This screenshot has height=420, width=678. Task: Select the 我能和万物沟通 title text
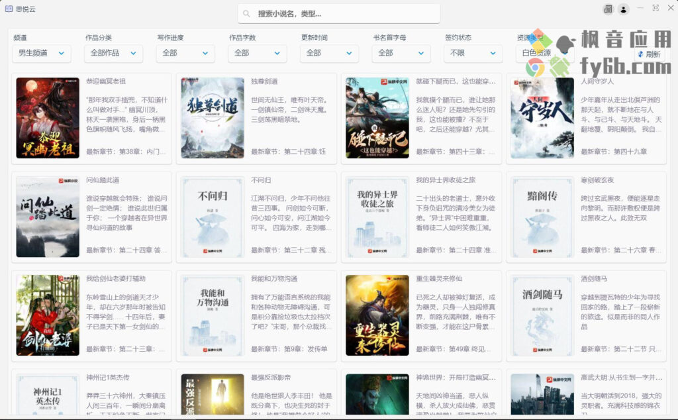click(274, 278)
